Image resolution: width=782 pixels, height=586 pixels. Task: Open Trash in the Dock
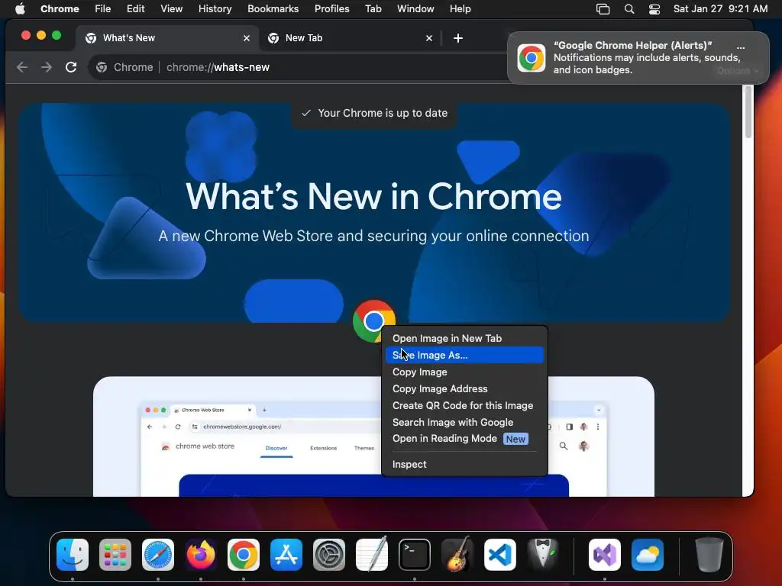[x=709, y=555]
